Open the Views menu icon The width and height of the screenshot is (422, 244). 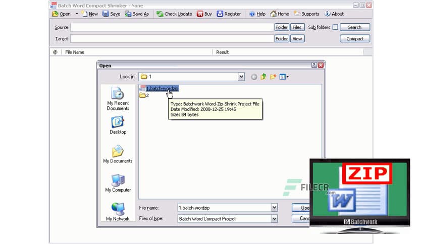point(284,77)
